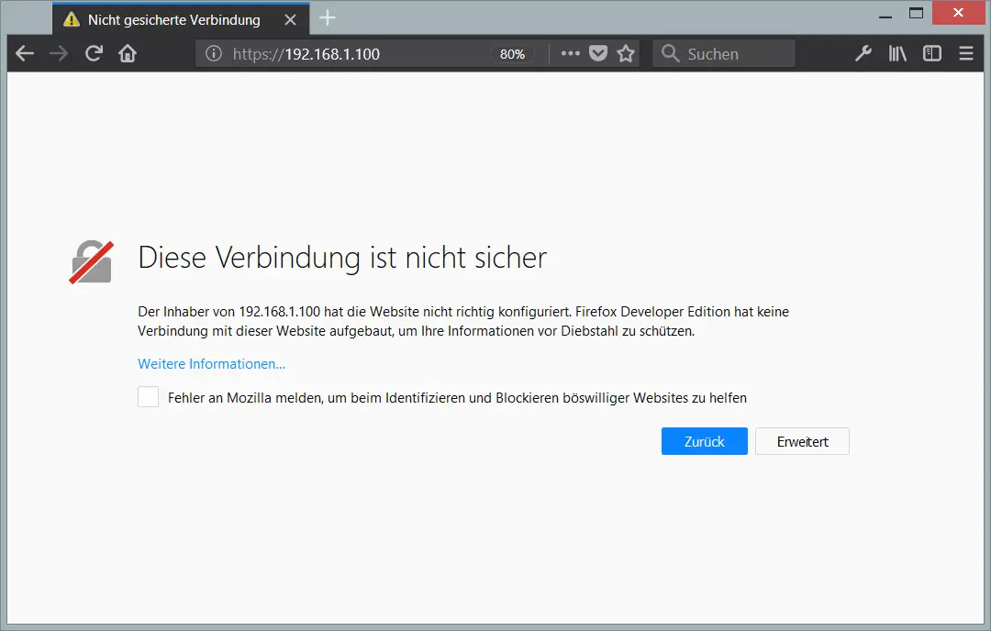991x631 pixels.
Task: Close the Firefox window
Action: (x=958, y=13)
